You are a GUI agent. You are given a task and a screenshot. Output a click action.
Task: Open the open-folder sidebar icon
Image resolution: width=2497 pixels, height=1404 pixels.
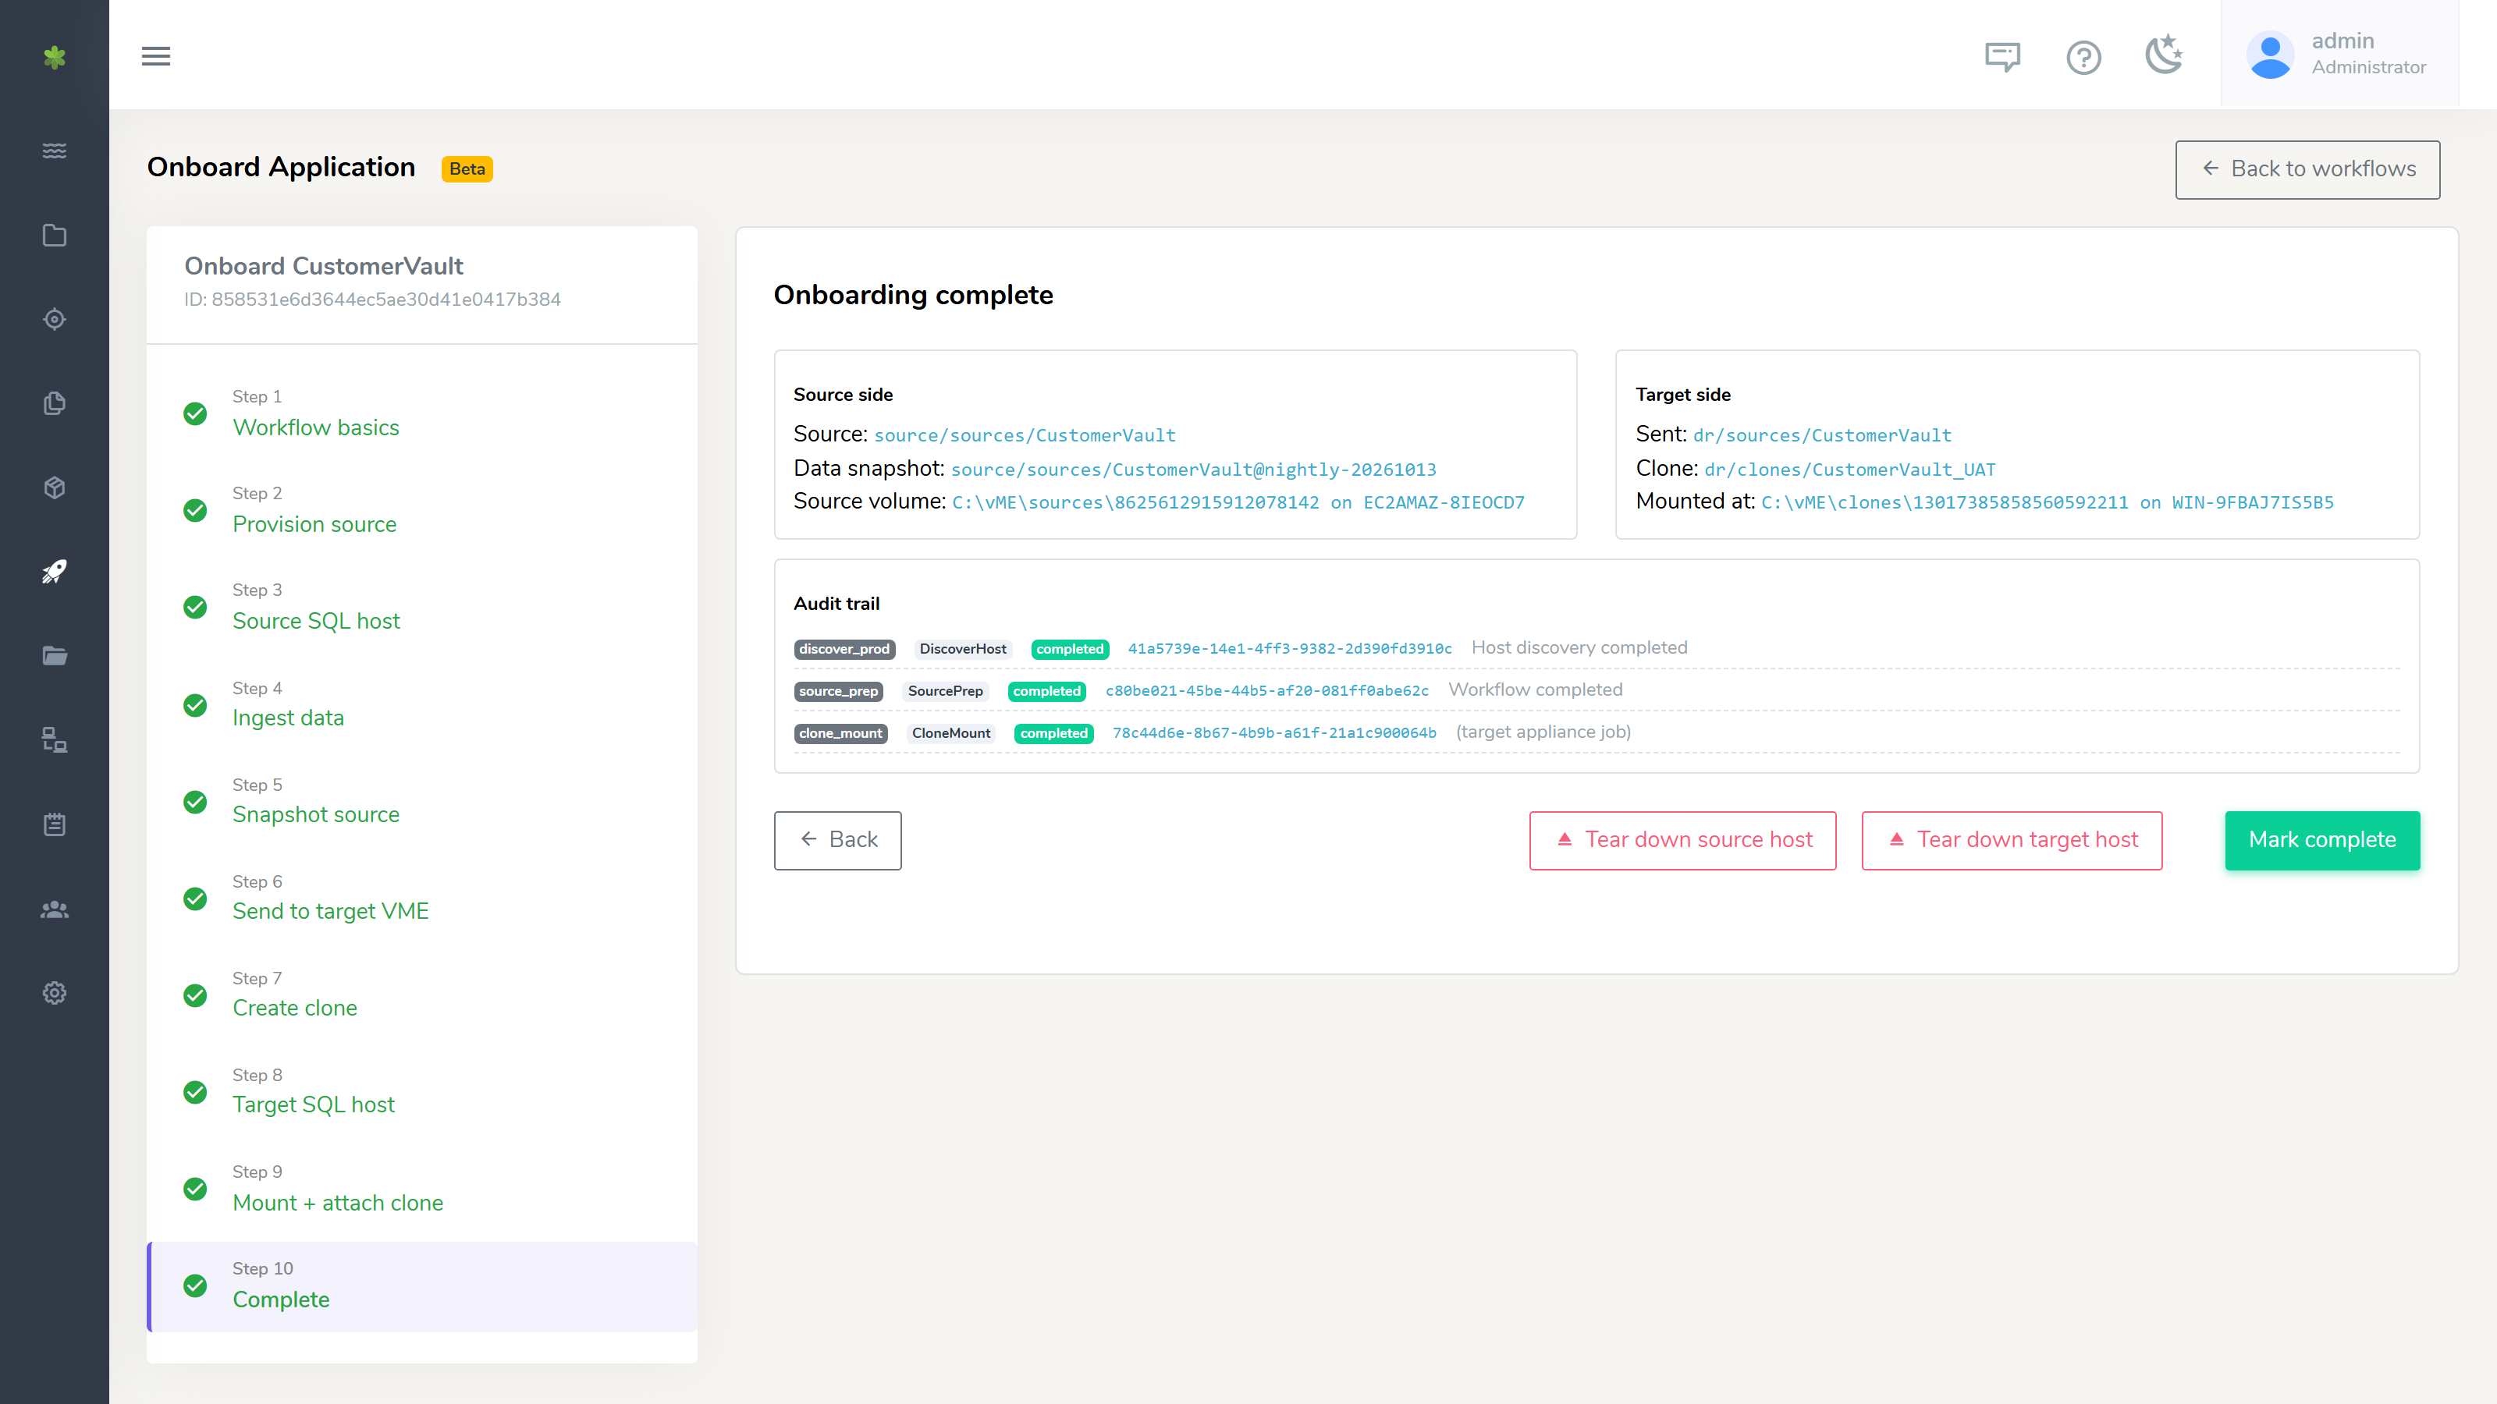[55, 656]
